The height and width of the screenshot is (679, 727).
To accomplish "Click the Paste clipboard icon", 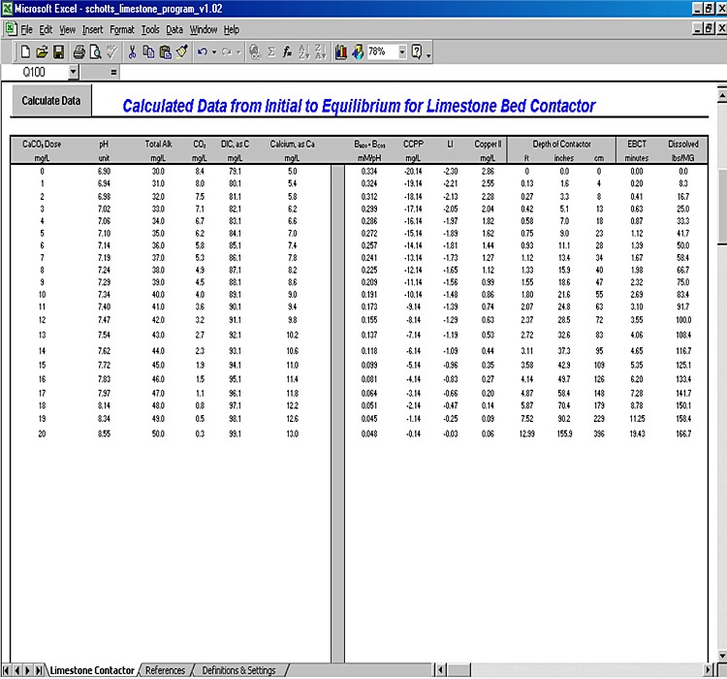I will coord(165,51).
